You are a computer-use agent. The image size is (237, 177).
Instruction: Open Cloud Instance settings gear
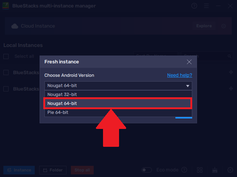click(224, 26)
